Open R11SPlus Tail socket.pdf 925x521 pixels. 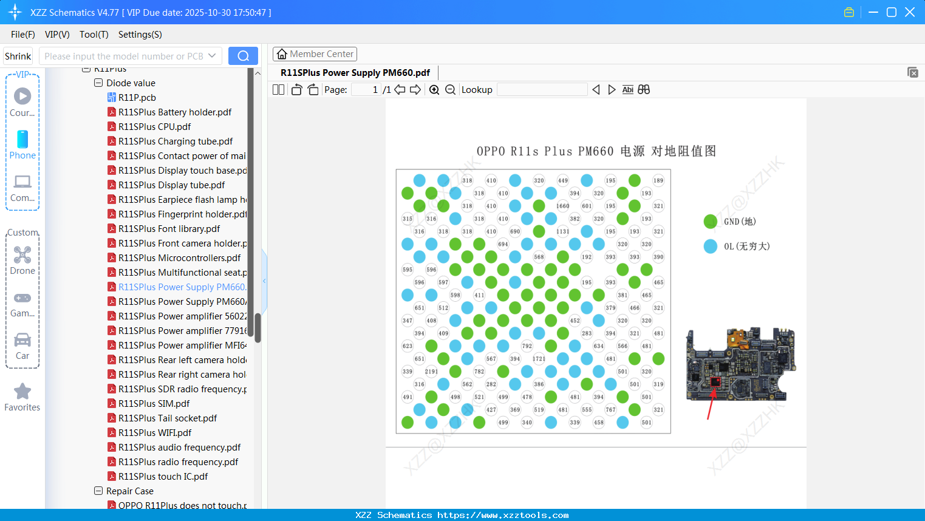point(168,418)
